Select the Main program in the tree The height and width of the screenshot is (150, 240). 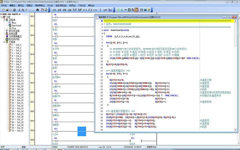click(x=14, y=23)
